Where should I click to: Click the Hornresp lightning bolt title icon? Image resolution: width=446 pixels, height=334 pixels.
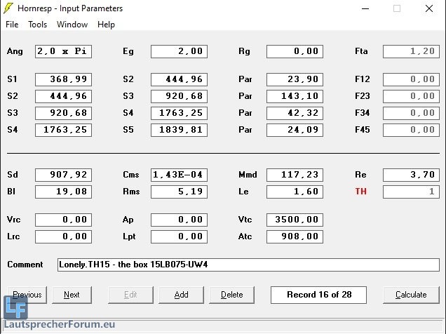point(9,8)
